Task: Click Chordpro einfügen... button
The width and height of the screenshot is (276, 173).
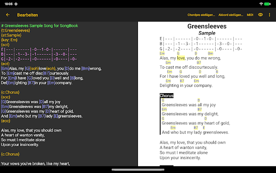Action: coord(201,15)
